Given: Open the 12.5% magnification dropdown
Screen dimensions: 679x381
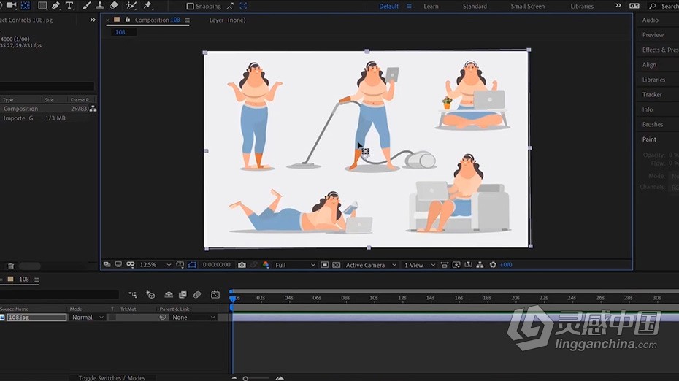Looking at the screenshot, I should point(155,265).
